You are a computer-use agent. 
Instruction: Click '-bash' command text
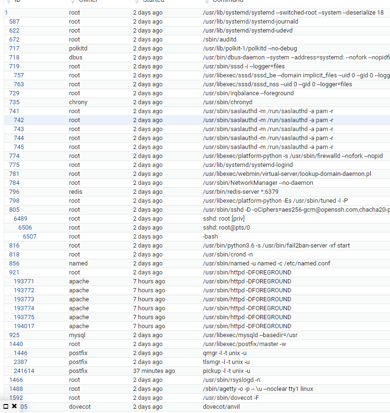[210, 237]
